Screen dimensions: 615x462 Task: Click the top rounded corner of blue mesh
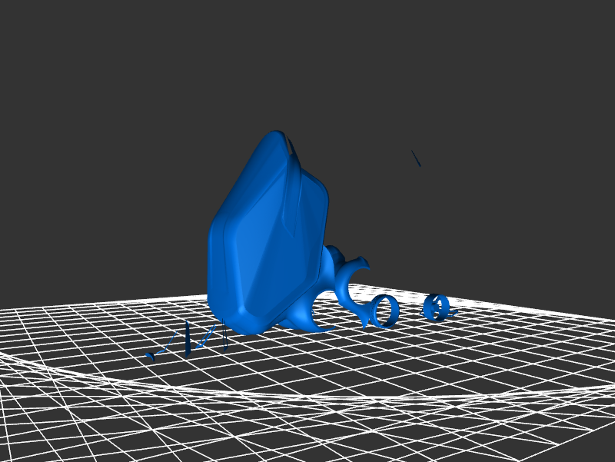click(272, 138)
